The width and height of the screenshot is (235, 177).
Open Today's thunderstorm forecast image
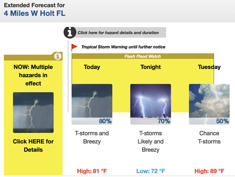[x=92, y=104]
